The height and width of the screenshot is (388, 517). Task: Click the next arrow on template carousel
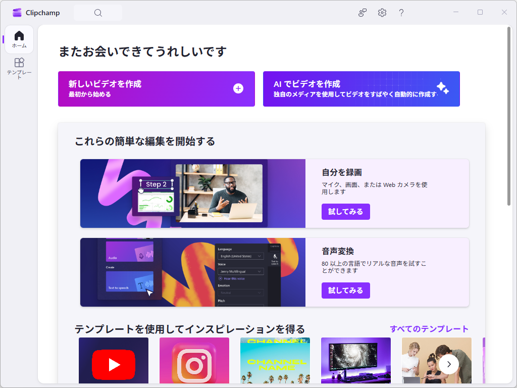pyautogui.click(x=449, y=364)
